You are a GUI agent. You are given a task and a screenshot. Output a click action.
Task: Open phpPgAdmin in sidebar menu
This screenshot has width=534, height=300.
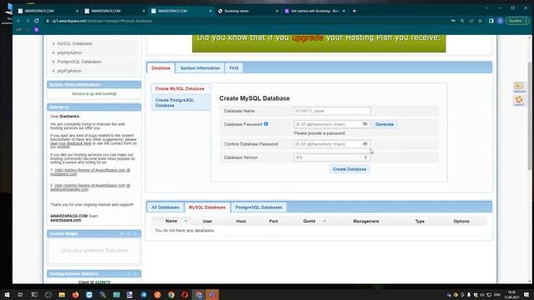[69, 71]
